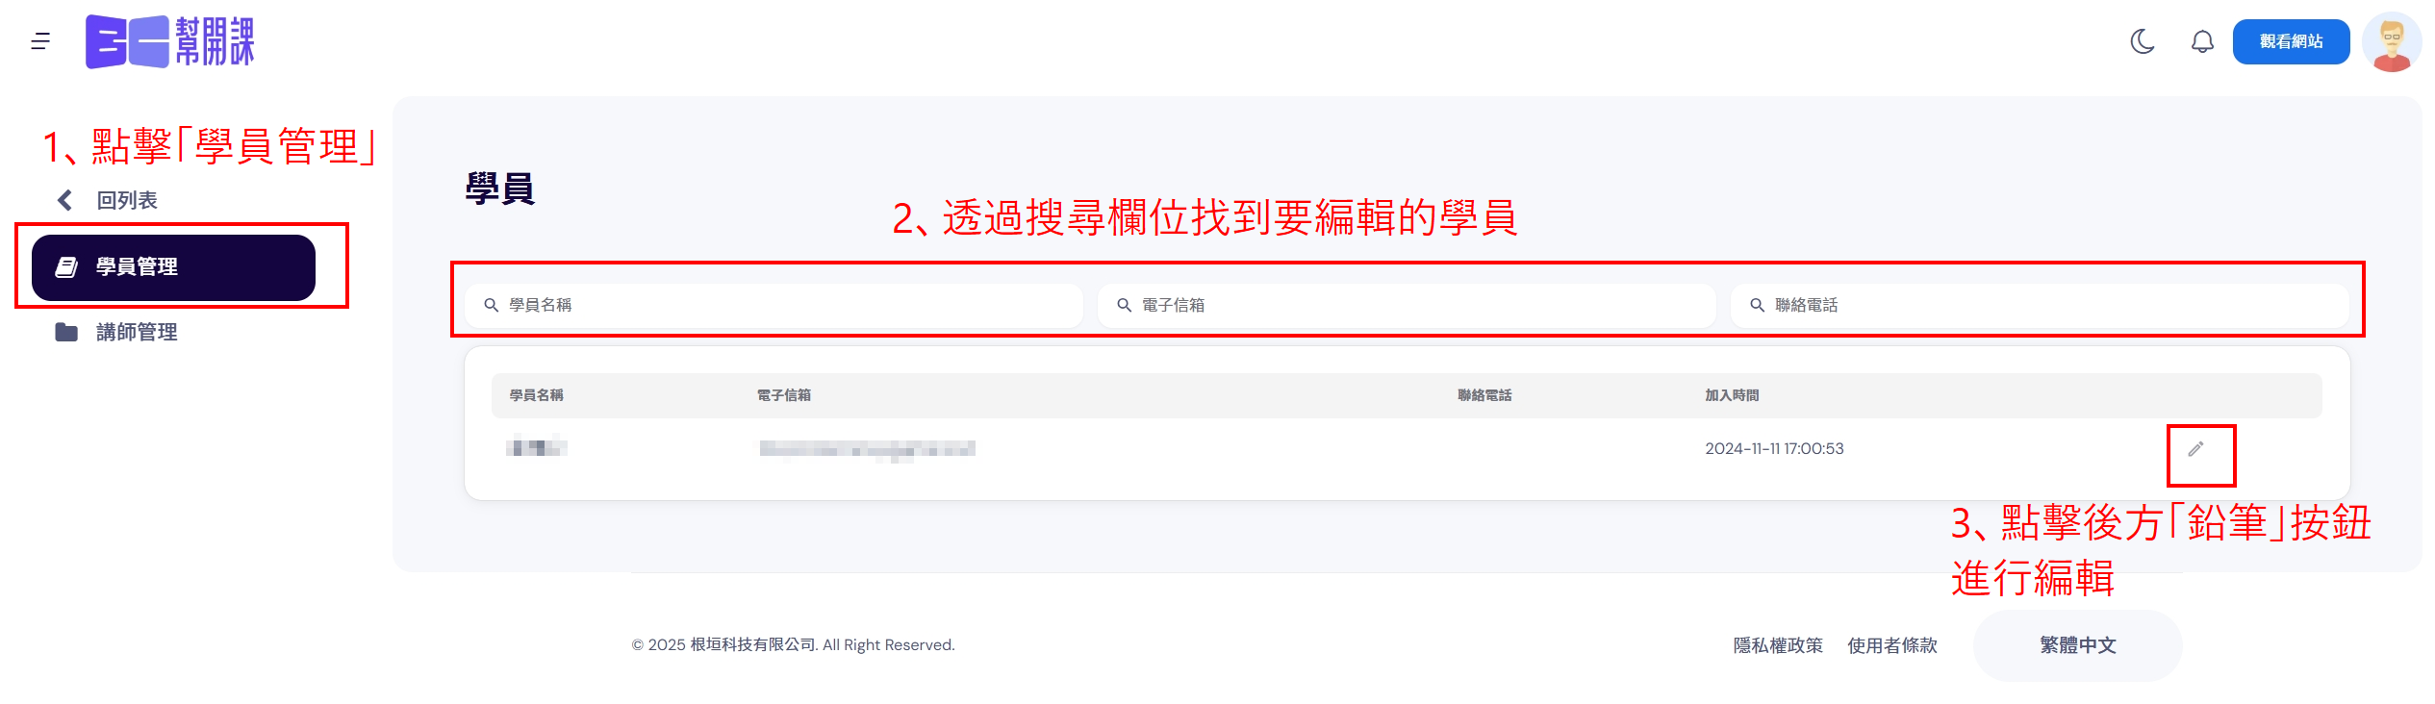
Task: Click the 加入時間 column header
Action: (1732, 395)
